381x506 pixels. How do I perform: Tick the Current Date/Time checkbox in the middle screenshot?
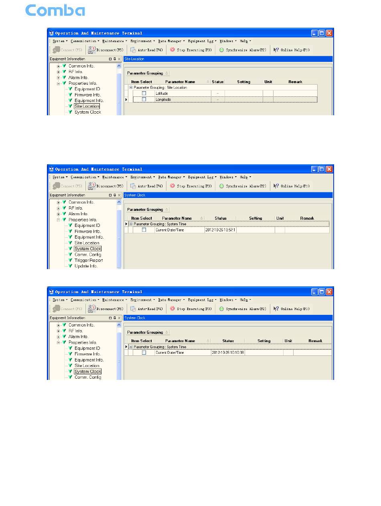(144, 230)
